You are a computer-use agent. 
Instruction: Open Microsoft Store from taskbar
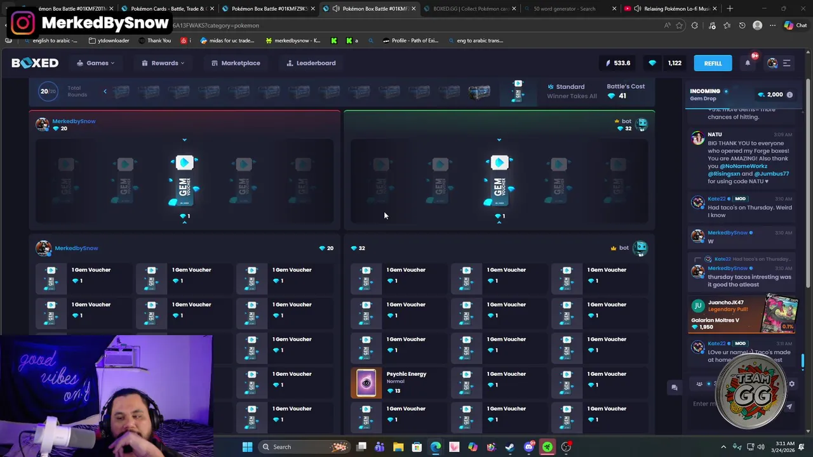[417, 447]
